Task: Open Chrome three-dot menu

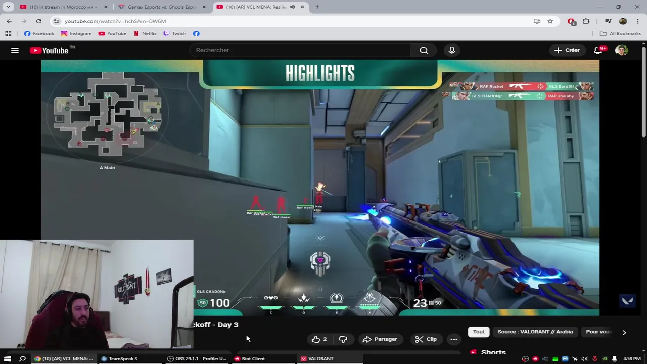Action: click(x=637, y=21)
